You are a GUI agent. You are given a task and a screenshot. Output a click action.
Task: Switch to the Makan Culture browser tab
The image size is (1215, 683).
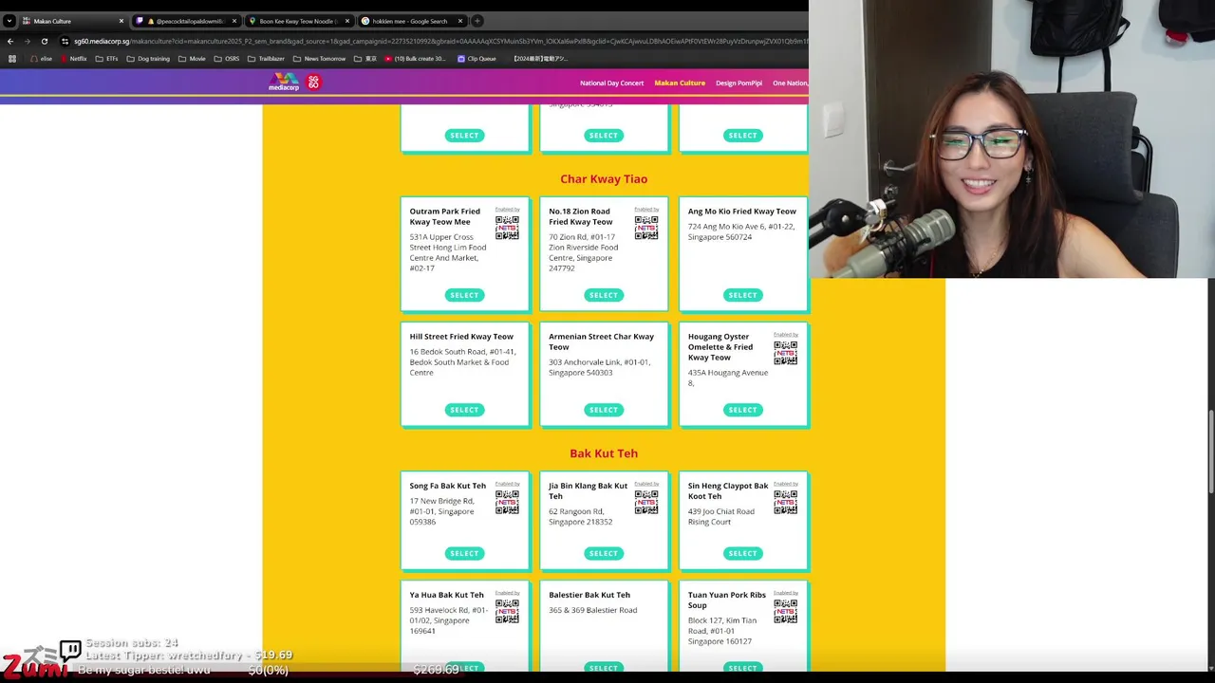click(x=72, y=21)
